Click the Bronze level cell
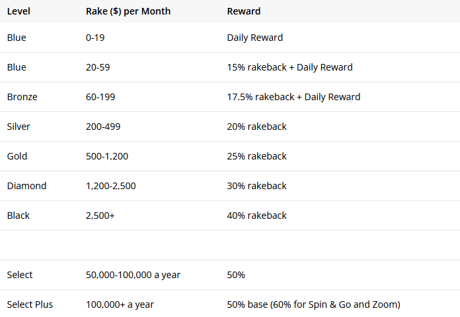Image resolution: width=460 pixels, height=317 pixels. 22,97
